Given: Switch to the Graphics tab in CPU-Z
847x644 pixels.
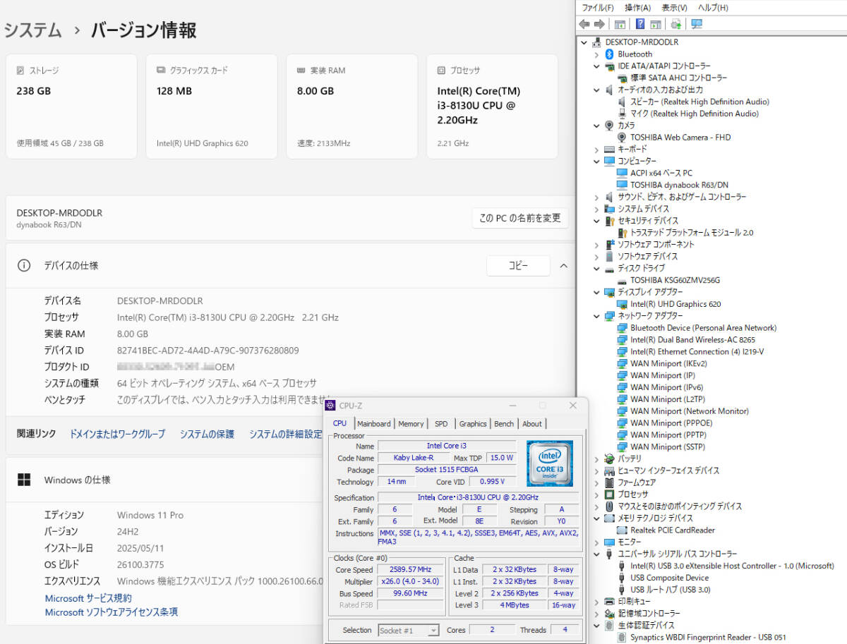Looking at the screenshot, I should [473, 424].
